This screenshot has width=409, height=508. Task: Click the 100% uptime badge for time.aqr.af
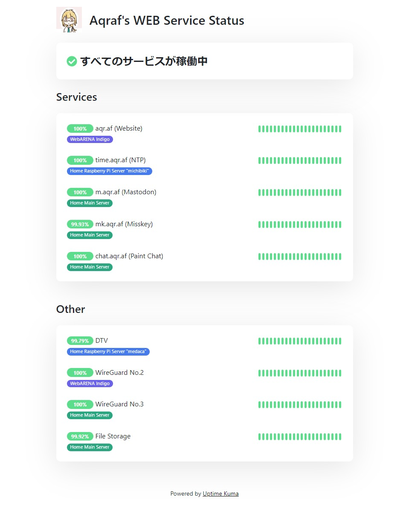click(x=80, y=161)
